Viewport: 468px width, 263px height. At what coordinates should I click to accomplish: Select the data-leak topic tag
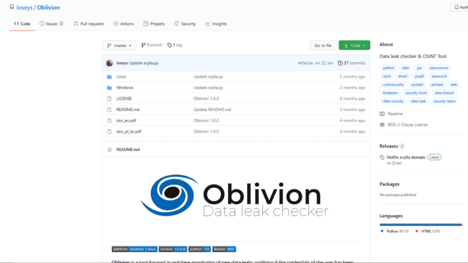point(419,101)
